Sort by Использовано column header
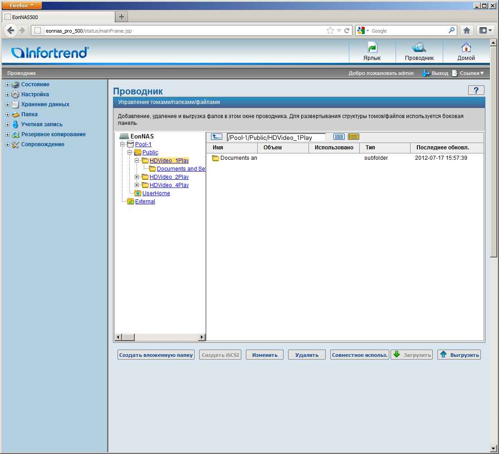The width and height of the screenshot is (499, 454). [334, 148]
